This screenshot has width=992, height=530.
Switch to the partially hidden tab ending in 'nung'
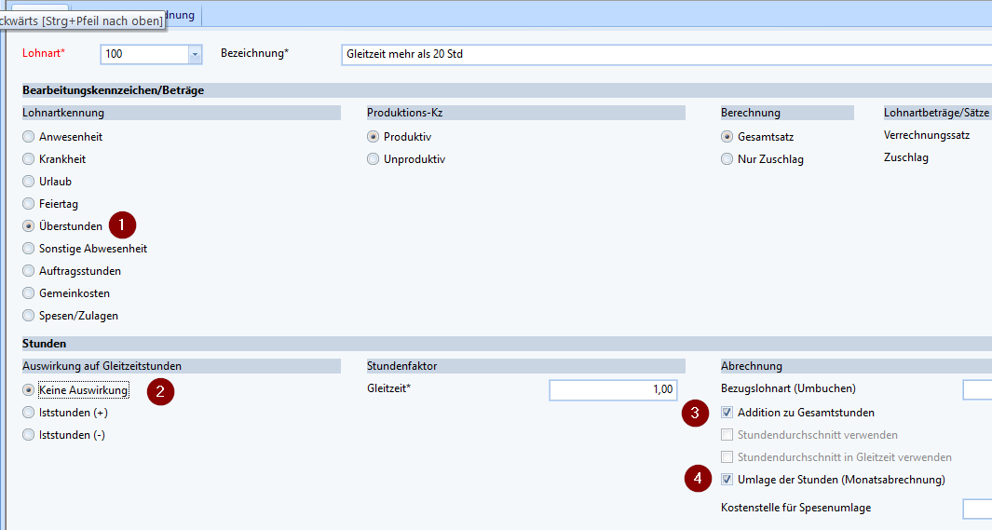(x=183, y=15)
